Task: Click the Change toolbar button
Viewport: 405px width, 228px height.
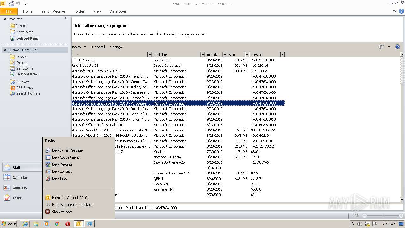Action: point(116,47)
